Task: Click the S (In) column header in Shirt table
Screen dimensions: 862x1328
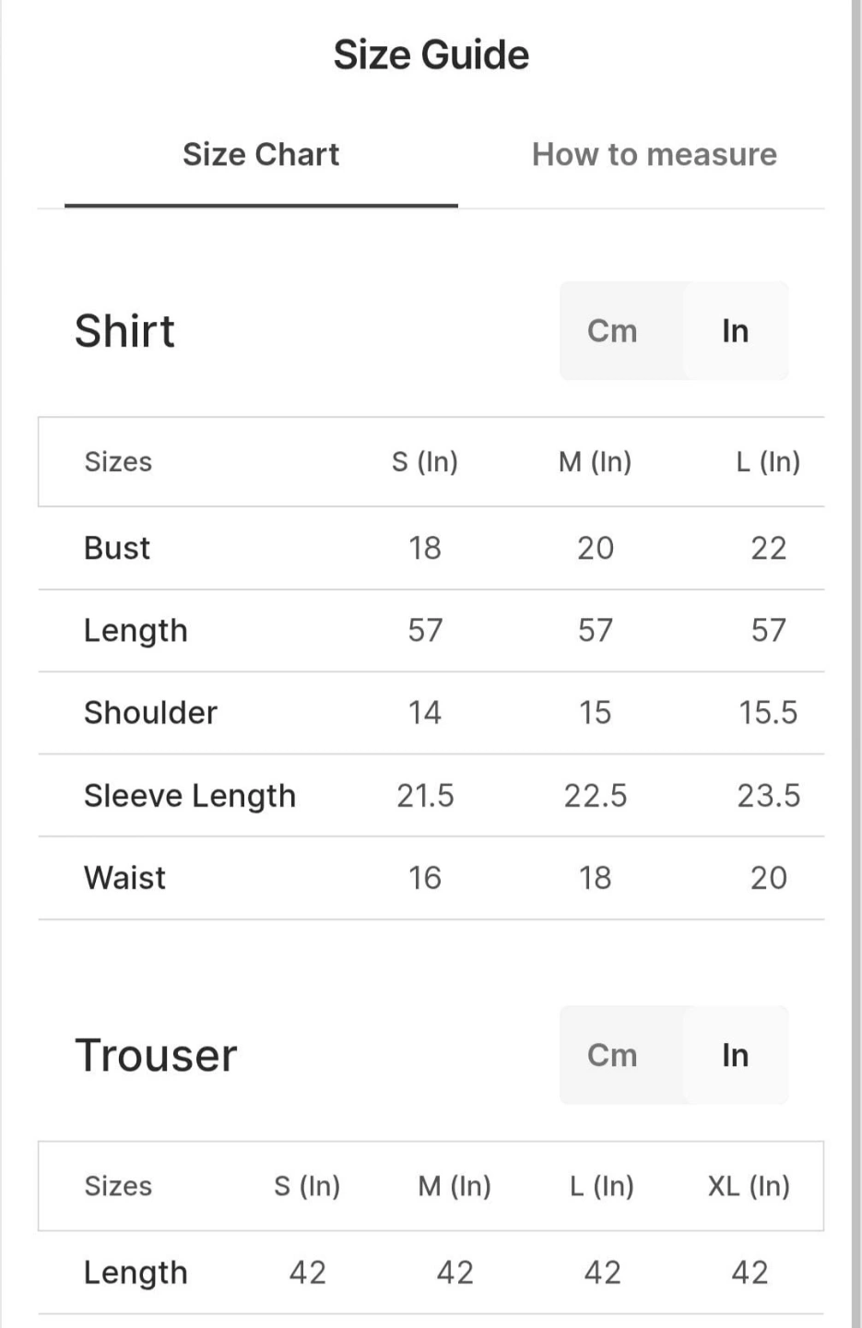Action: pyautogui.click(x=425, y=461)
